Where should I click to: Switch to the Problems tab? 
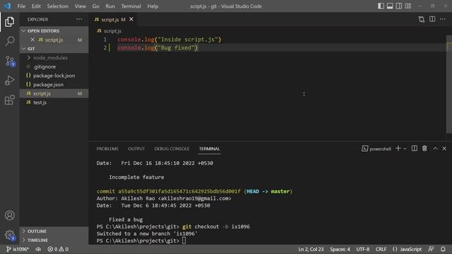pyautogui.click(x=107, y=149)
